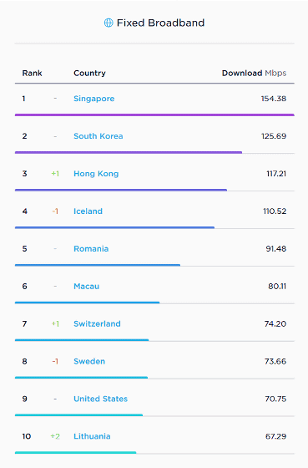
Task: Click Lithuania's teal speed bar
Action: pos(75,452)
